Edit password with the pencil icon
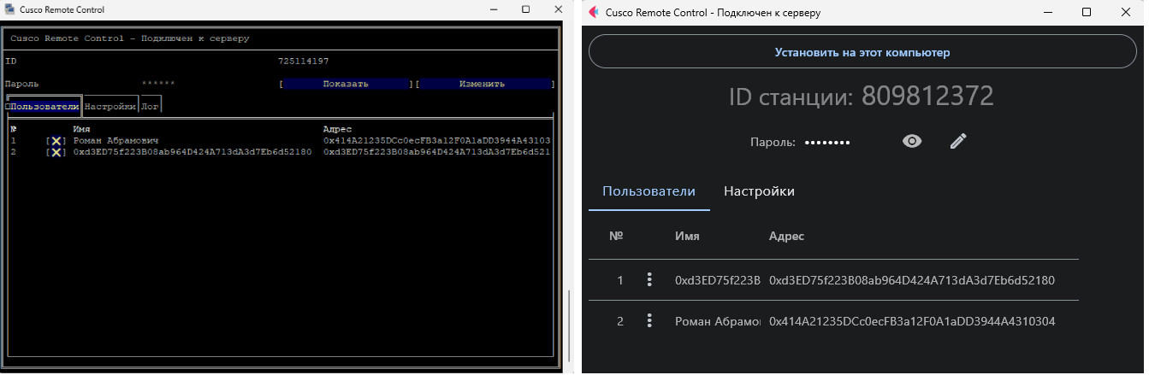This screenshot has height=375, width=1149. [958, 142]
